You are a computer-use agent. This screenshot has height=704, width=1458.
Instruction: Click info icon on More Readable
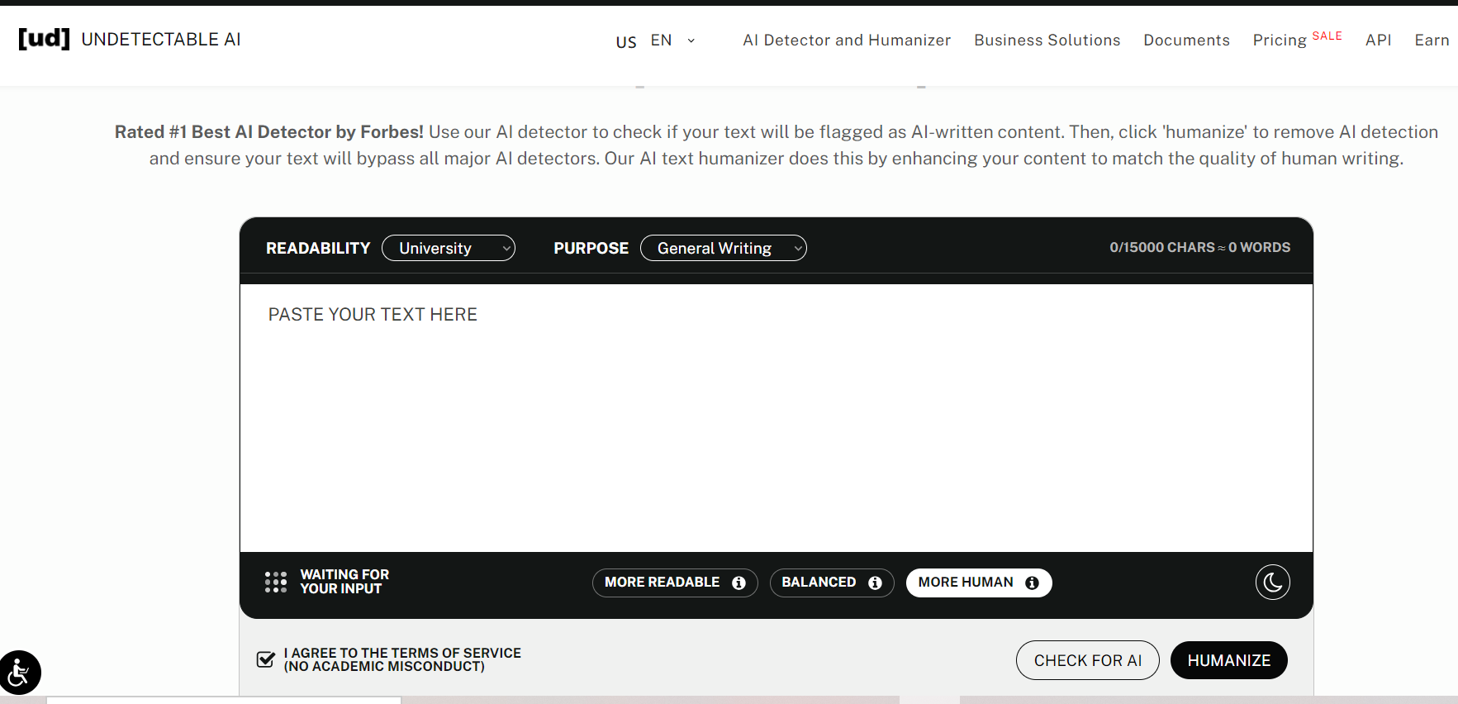point(738,583)
